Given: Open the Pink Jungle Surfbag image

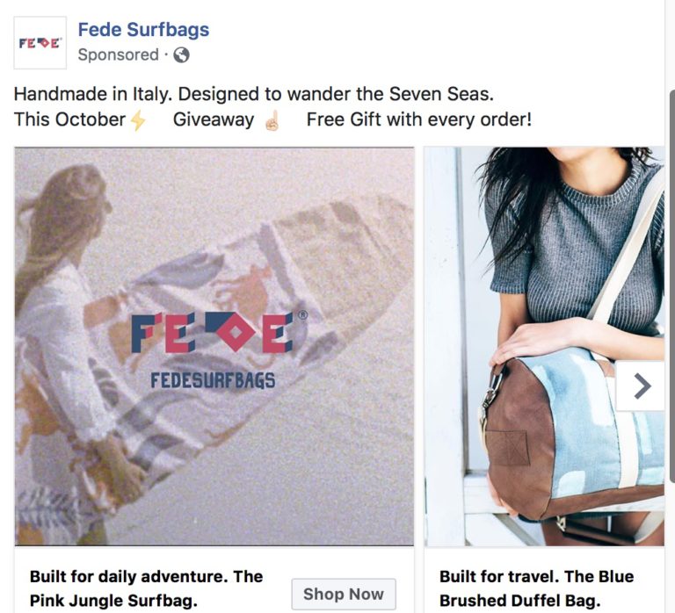Looking at the screenshot, I should 214,346.
